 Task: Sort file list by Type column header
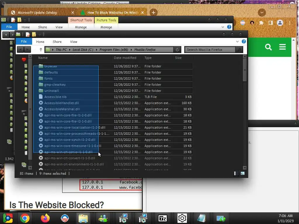148,58
